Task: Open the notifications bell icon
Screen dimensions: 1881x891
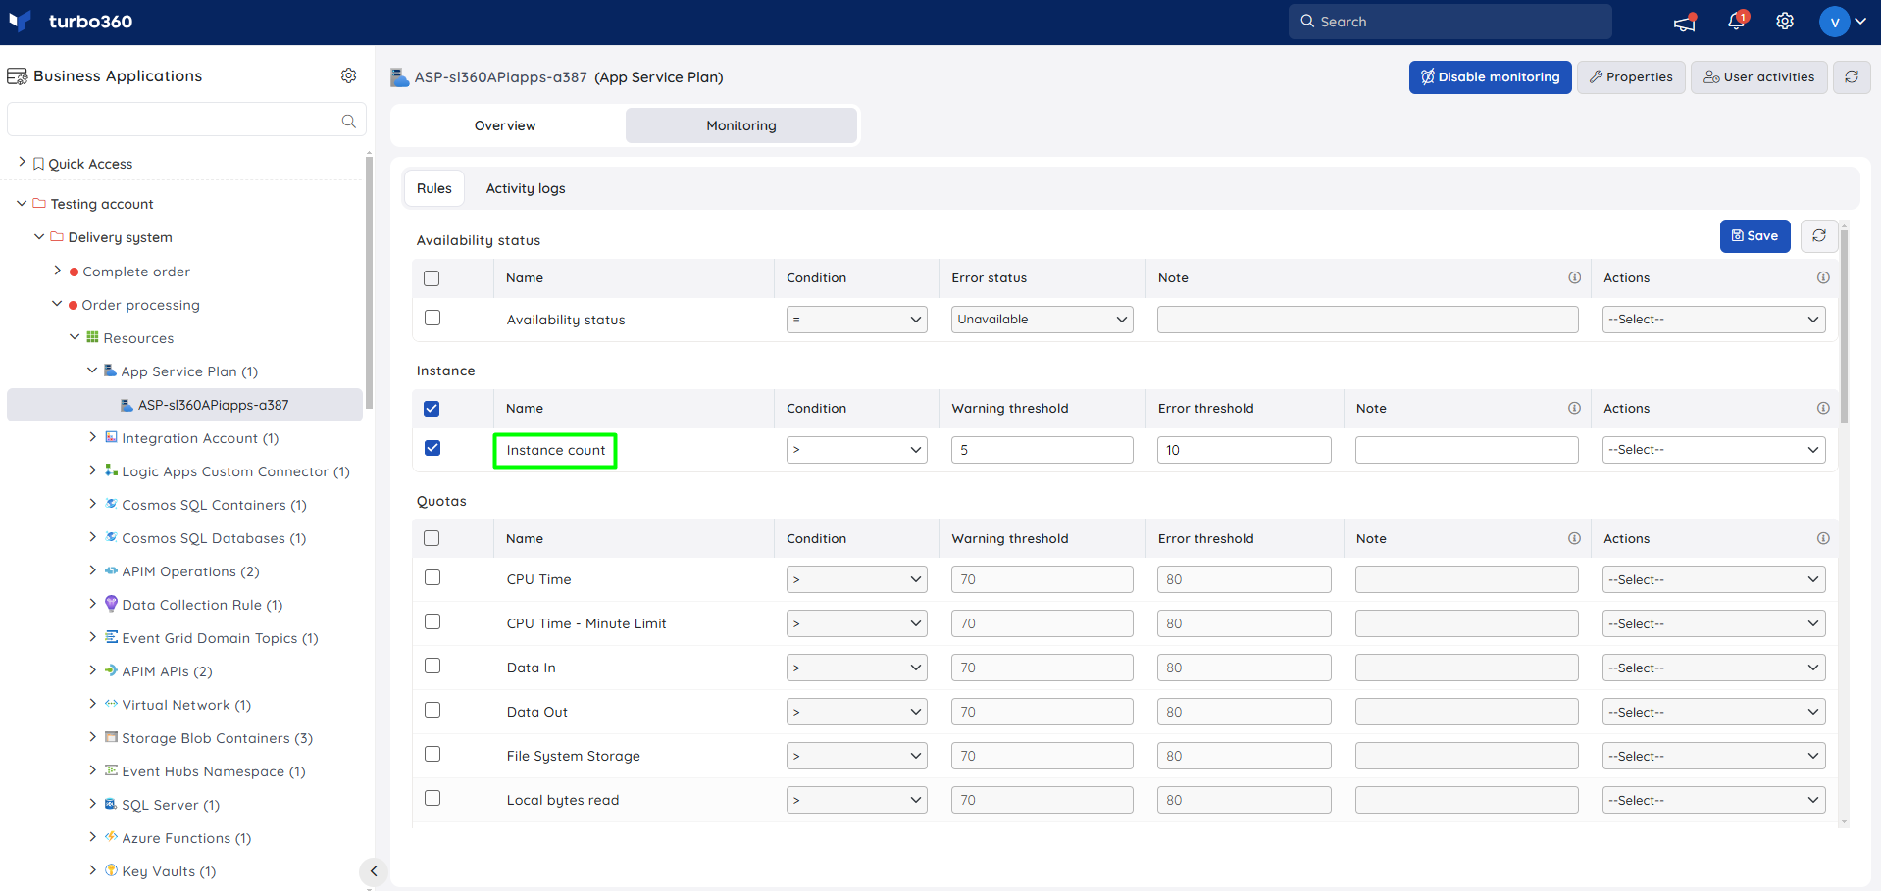Action: click(1736, 21)
